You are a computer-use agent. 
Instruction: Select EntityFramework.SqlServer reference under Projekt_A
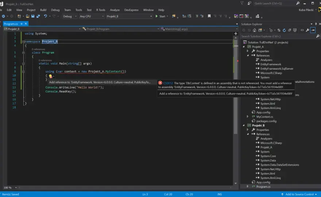click(276, 69)
